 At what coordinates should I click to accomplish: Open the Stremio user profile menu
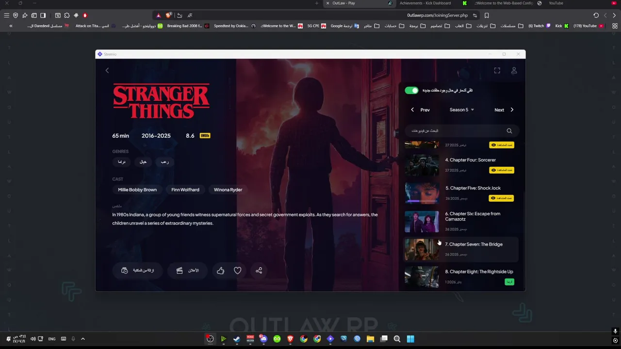point(514,70)
